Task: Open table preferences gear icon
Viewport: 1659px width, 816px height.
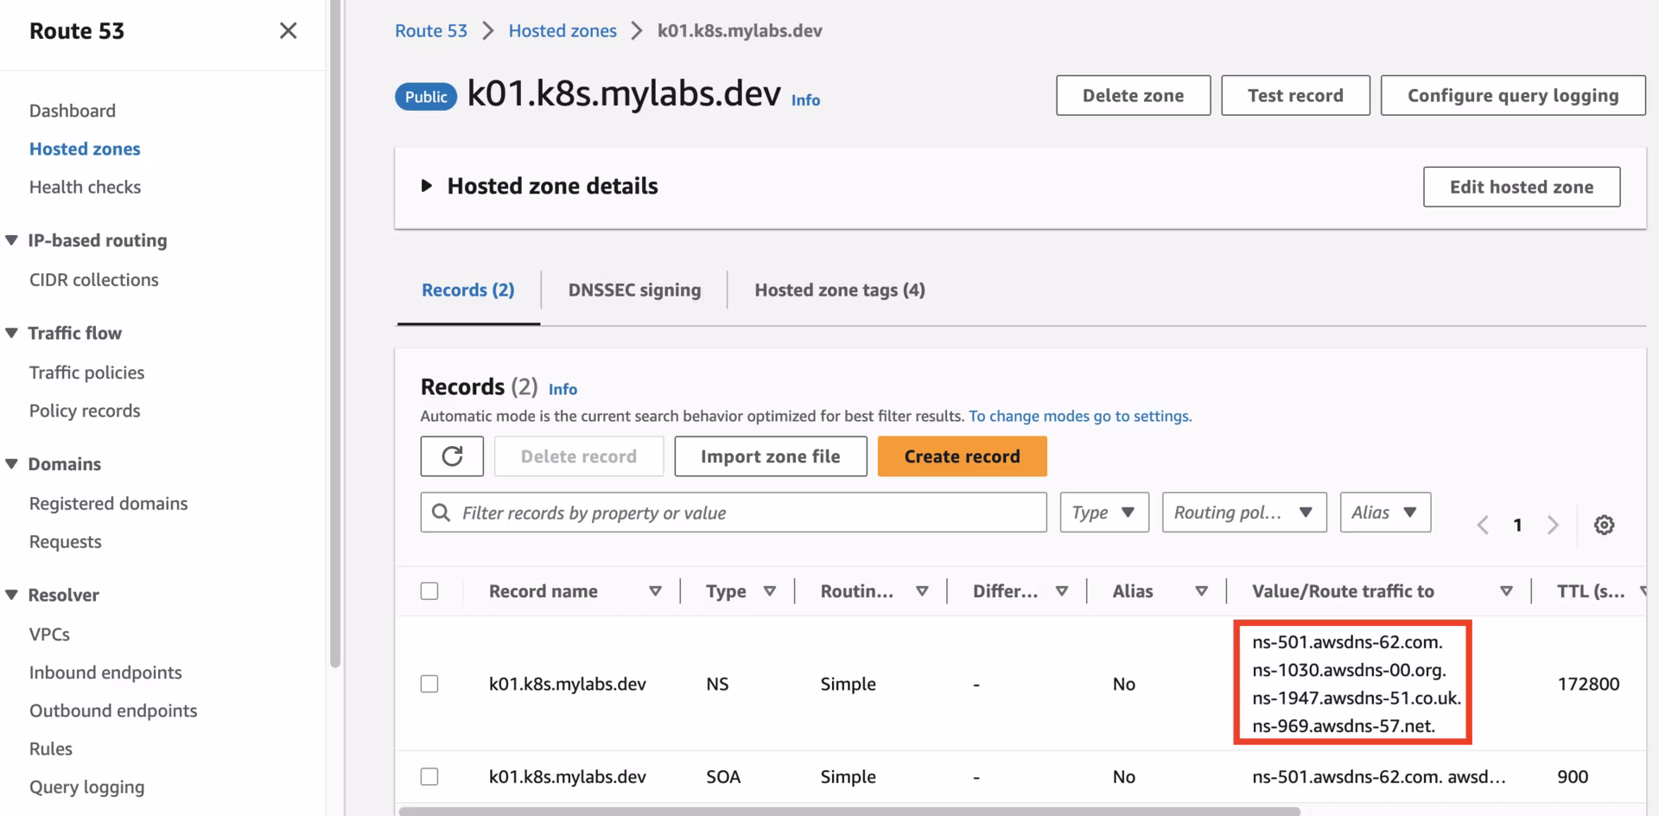Action: (1604, 525)
